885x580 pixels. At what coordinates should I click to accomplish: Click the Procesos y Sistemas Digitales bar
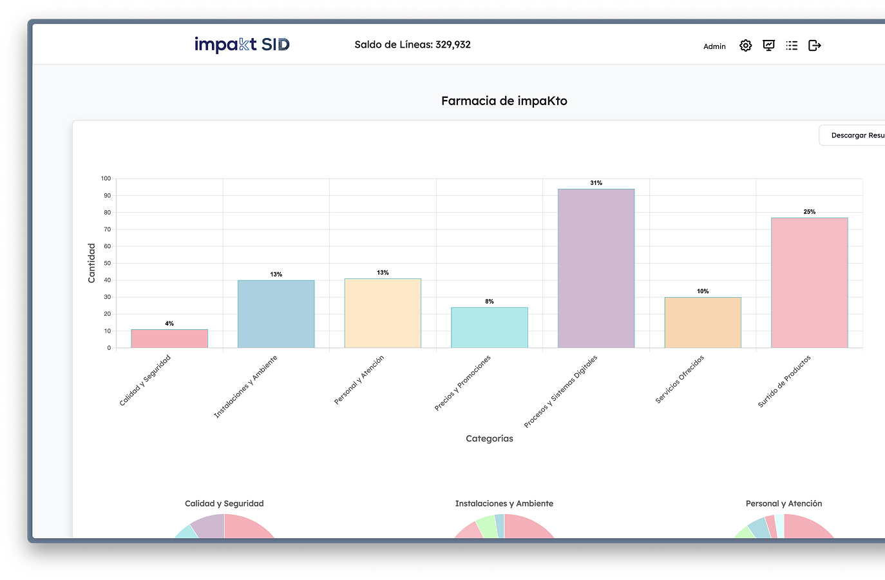pyautogui.click(x=596, y=267)
